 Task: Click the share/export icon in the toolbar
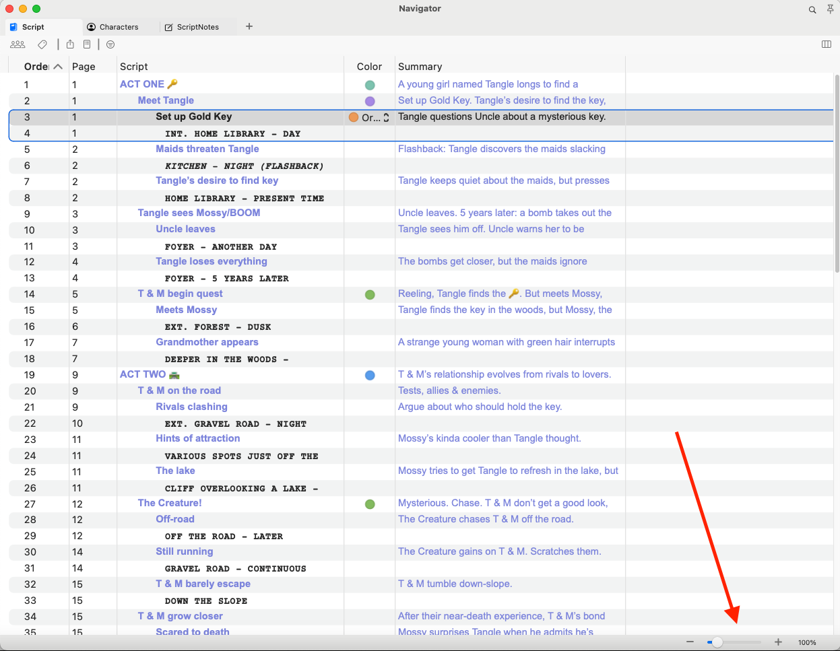click(x=70, y=44)
